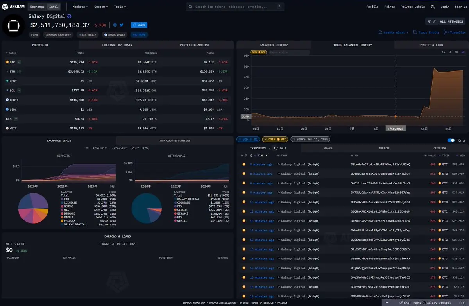This screenshot has width=469, height=306.
Task: Go to previous transfers page arrow
Action: click(x=269, y=148)
